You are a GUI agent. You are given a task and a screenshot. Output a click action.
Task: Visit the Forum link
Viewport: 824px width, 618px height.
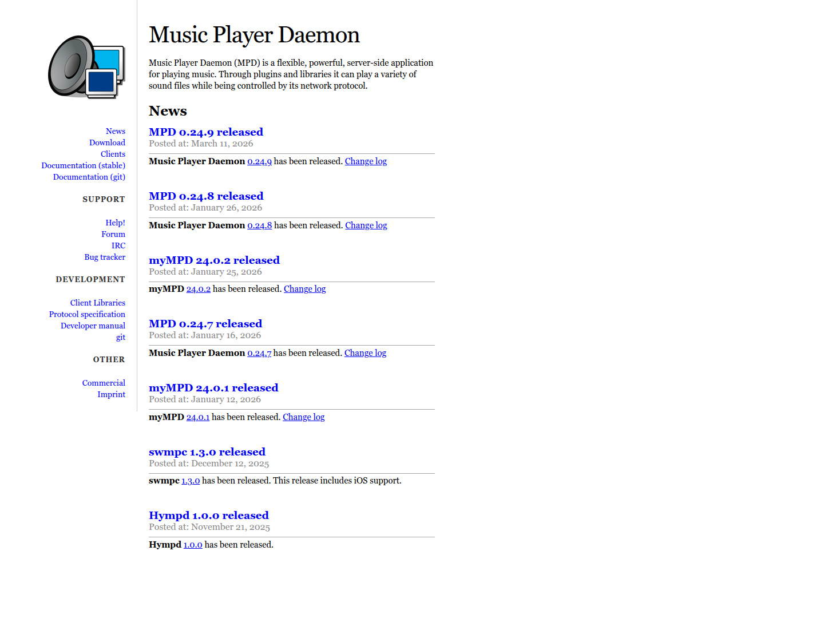tap(113, 234)
